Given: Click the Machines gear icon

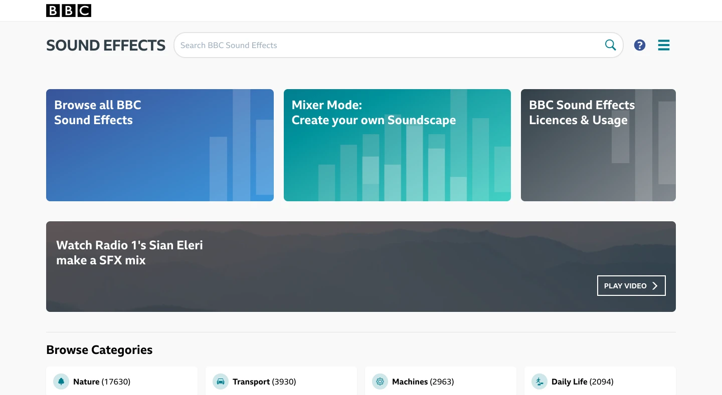Looking at the screenshot, I should coord(380,381).
